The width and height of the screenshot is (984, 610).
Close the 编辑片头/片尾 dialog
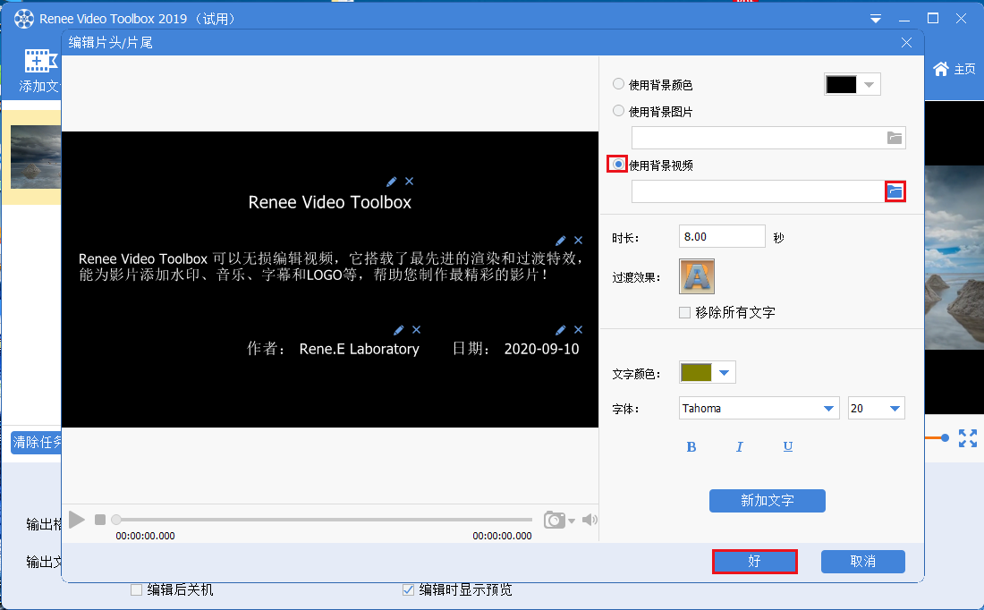pyautogui.click(x=906, y=43)
